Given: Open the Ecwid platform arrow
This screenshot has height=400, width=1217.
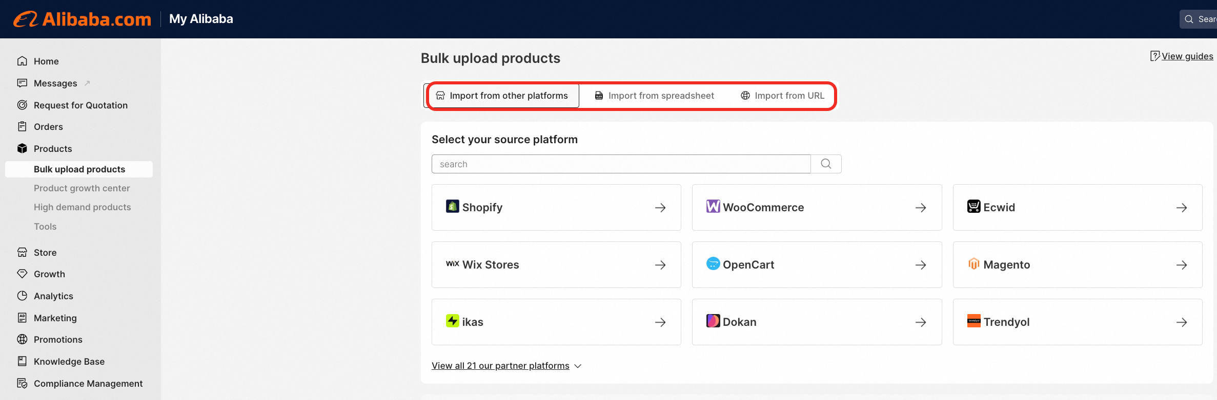Looking at the screenshot, I should pyautogui.click(x=1182, y=208).
